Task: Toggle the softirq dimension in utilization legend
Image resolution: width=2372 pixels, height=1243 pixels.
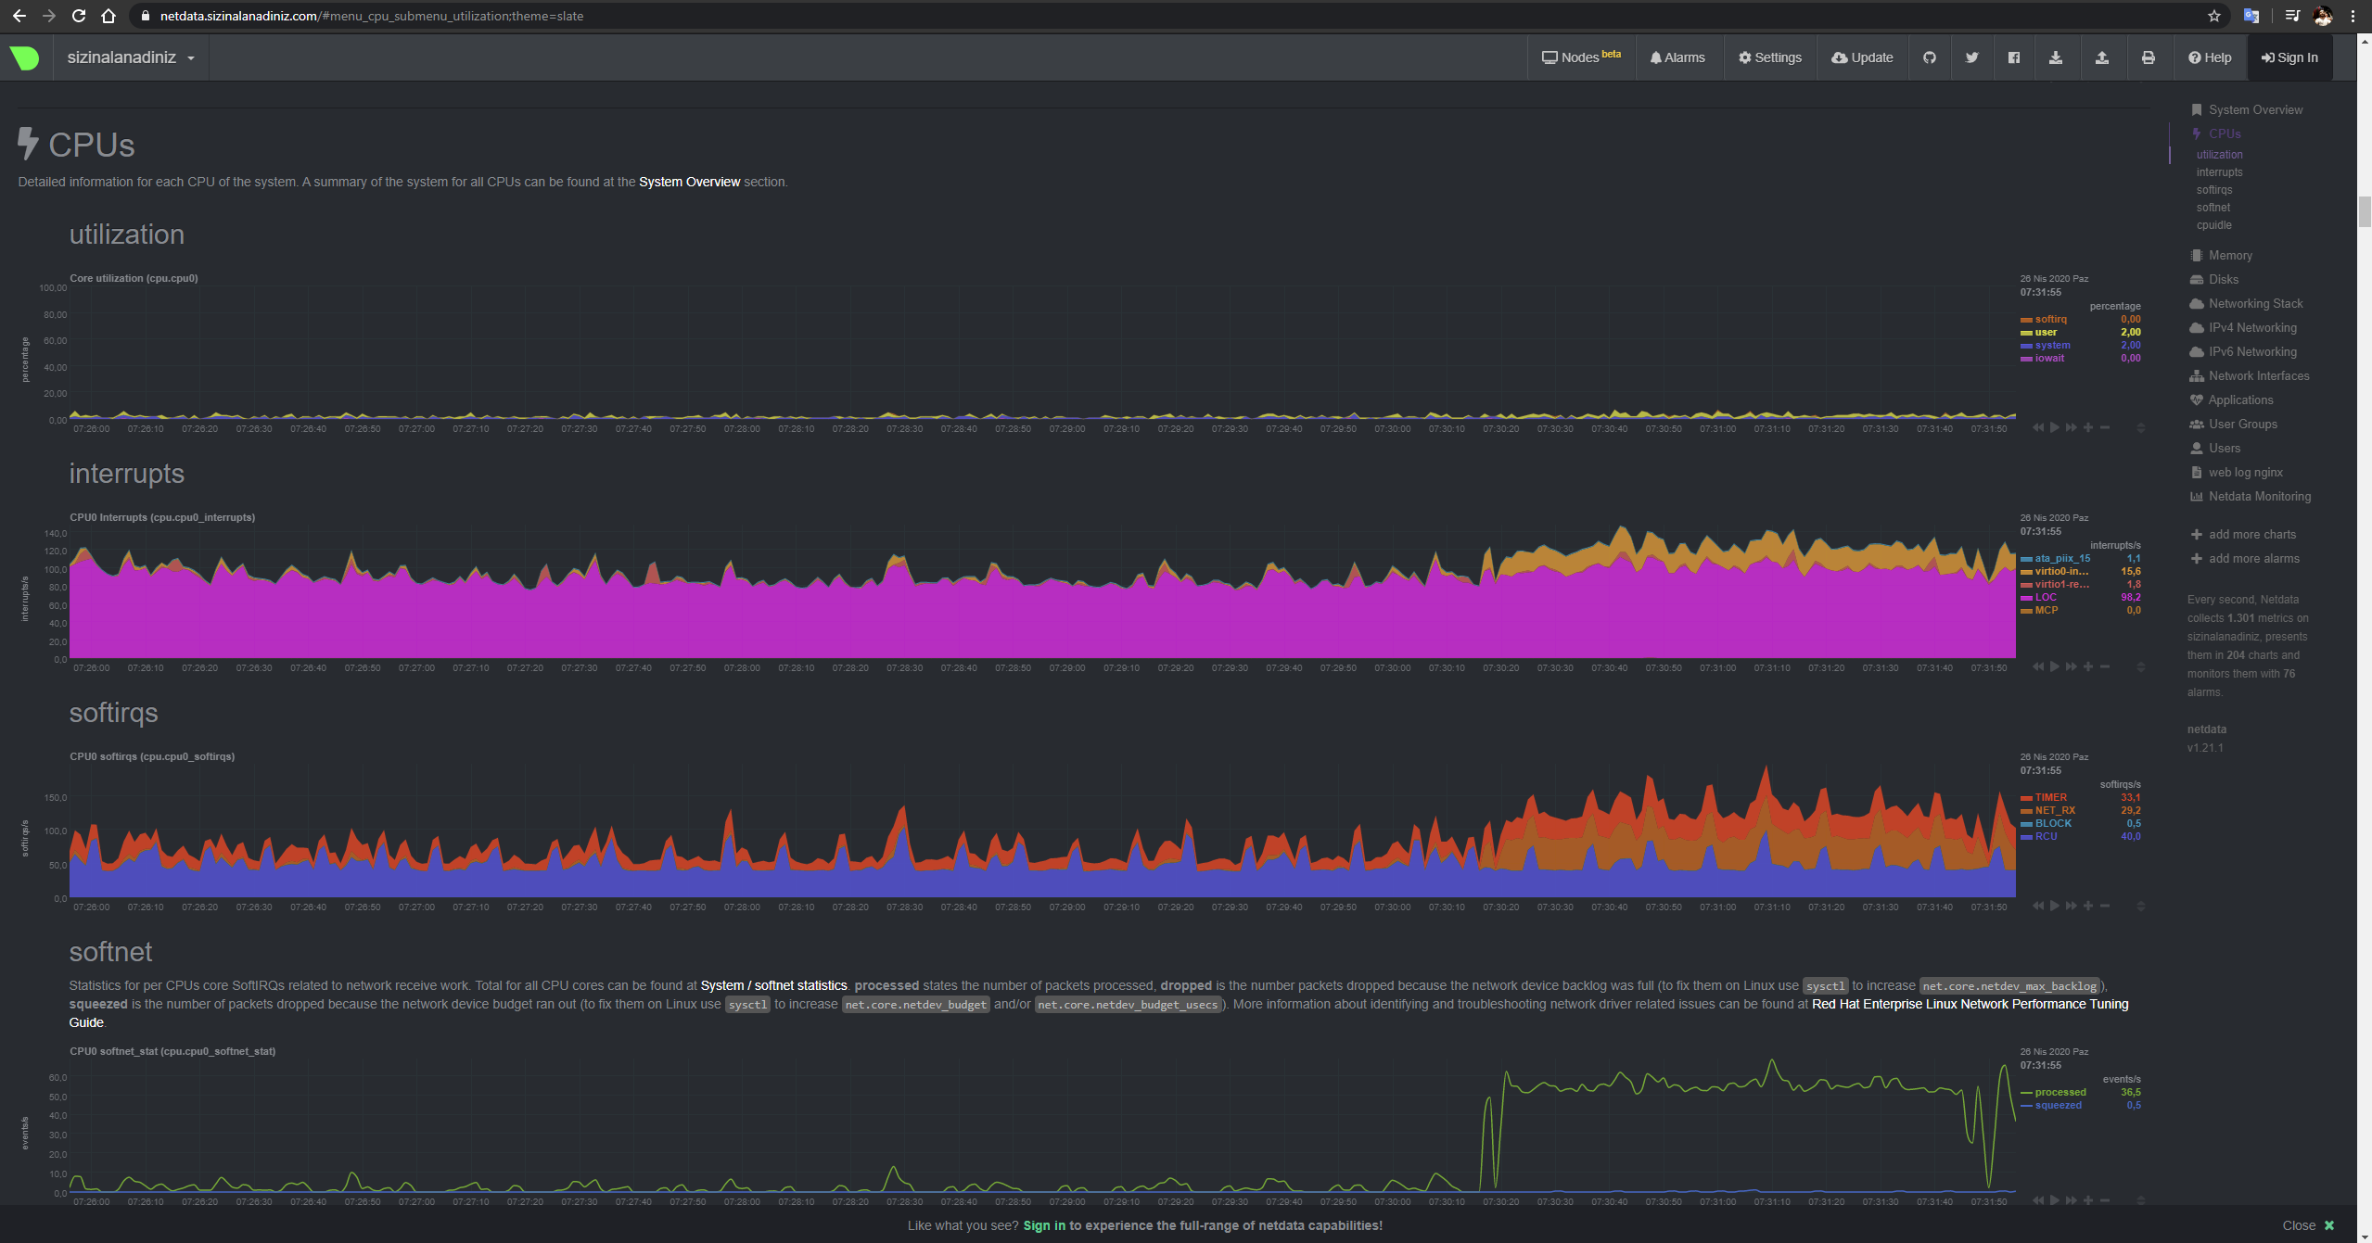Action: coord(2051,319)
